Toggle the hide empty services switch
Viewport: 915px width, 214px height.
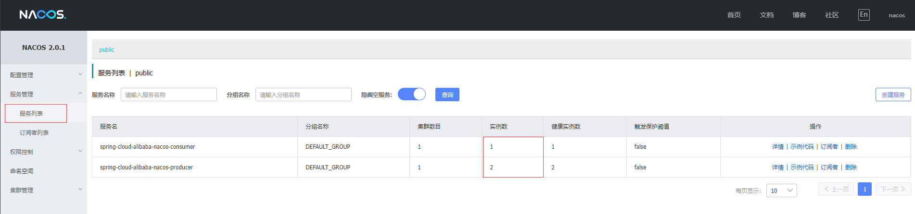412,94
